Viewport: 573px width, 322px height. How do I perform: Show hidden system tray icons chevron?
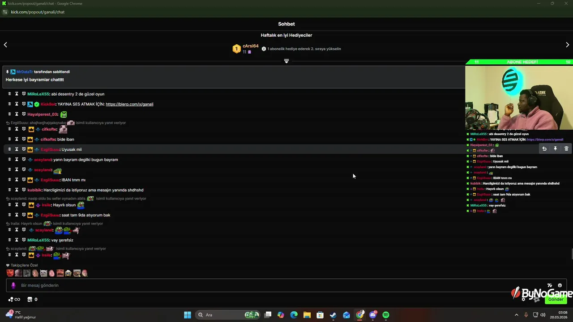click(x=516, y=315)
